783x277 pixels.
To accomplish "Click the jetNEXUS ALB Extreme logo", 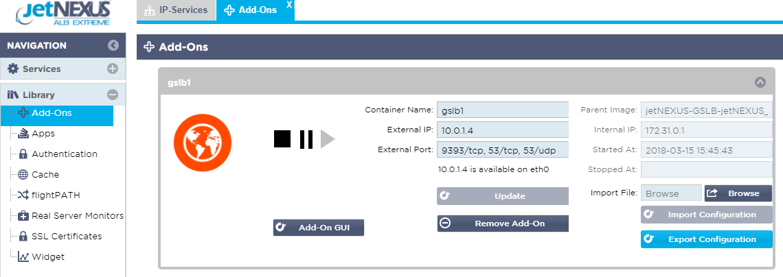I will click(63, 14).
